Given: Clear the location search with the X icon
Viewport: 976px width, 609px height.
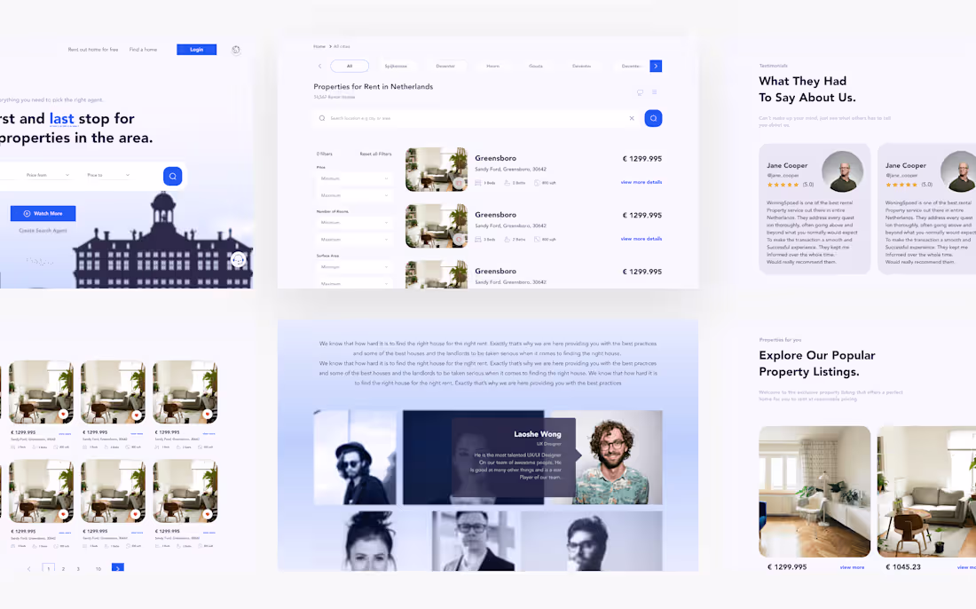Looking at the screenshot, I should click(x=632, y=118).
